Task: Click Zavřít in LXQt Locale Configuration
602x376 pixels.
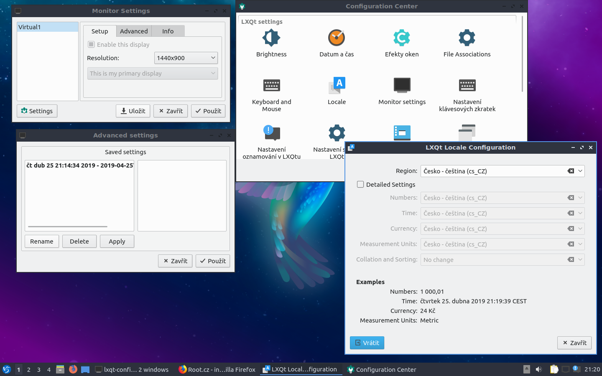Action: [574, 343]
